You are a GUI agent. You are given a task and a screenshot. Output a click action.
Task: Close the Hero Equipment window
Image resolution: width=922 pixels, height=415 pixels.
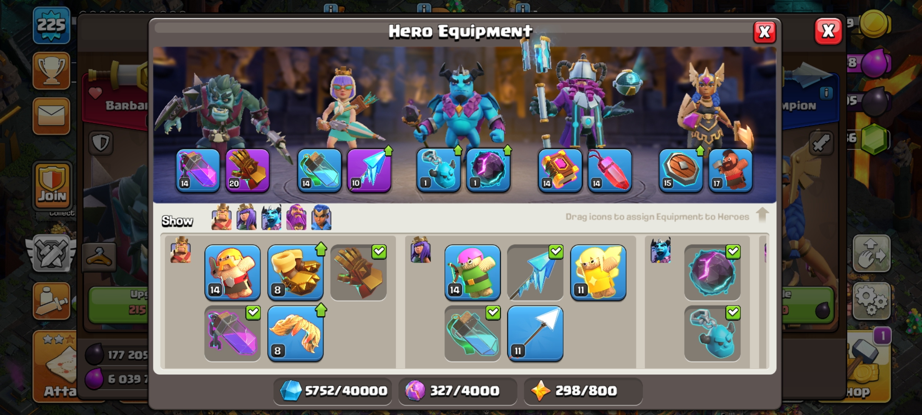pos(764,32)
